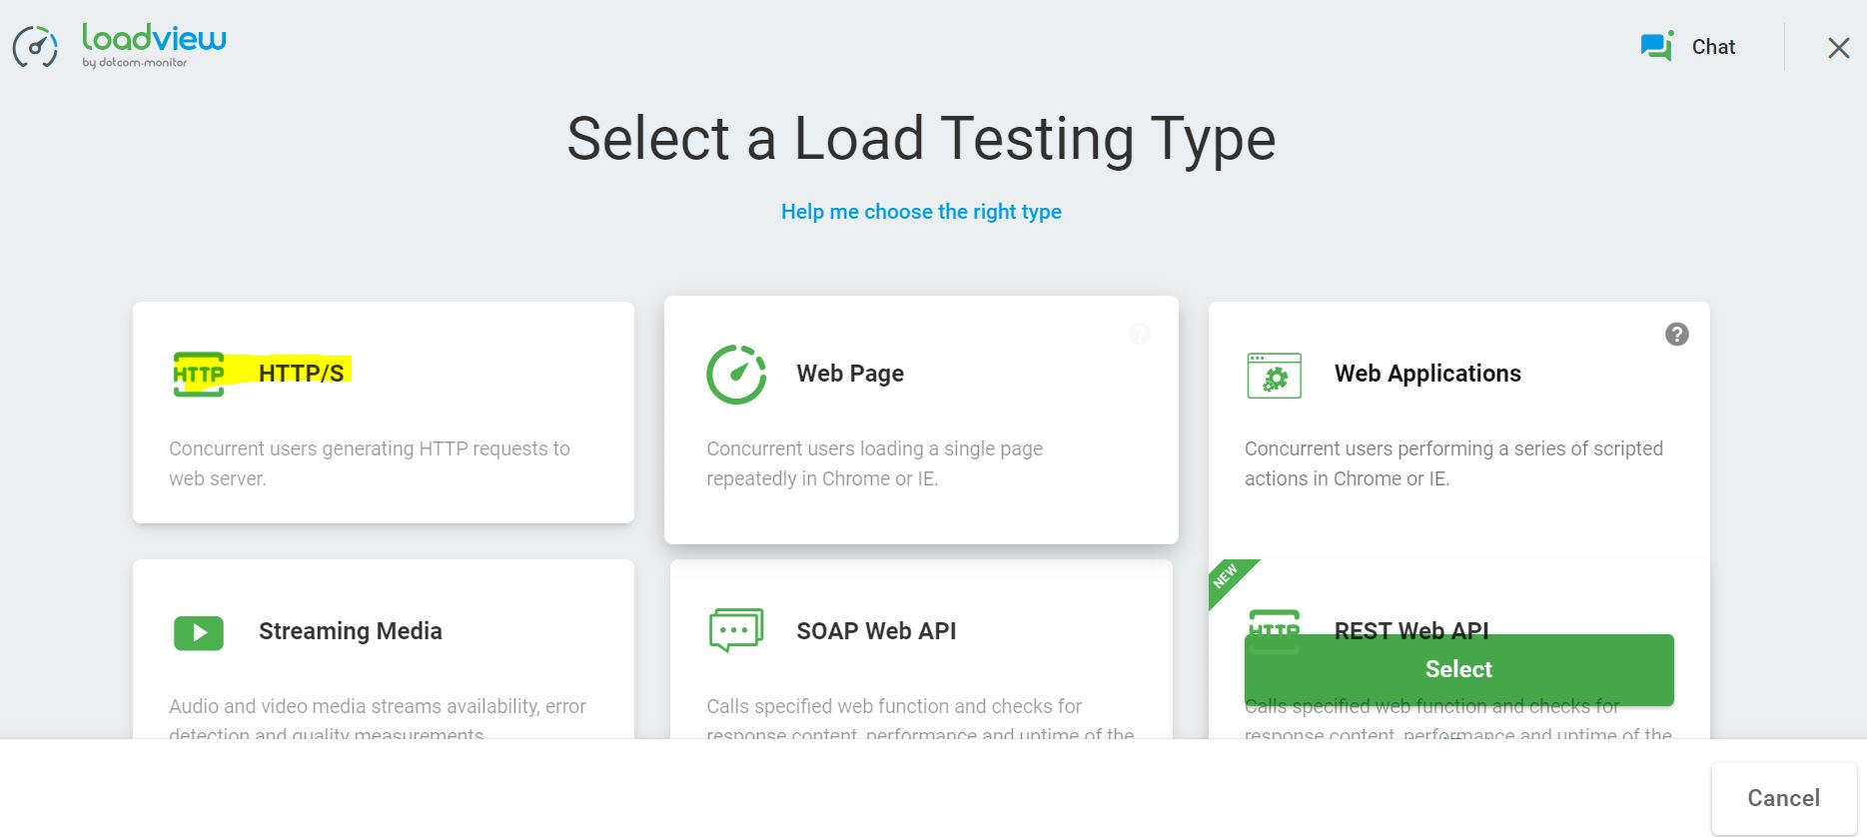Choose the Web Page card title

click(850, 374)
